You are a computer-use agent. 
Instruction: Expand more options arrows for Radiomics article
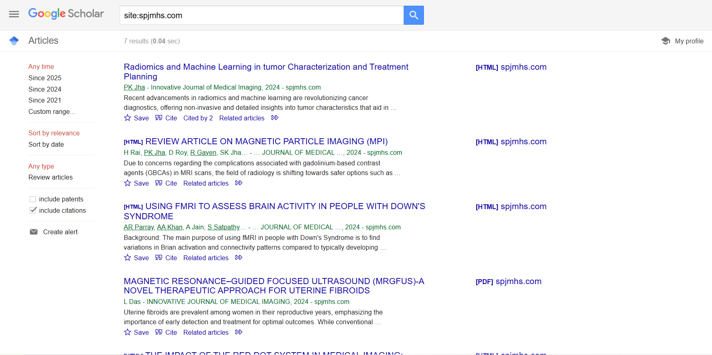click(x=275, y=118)
